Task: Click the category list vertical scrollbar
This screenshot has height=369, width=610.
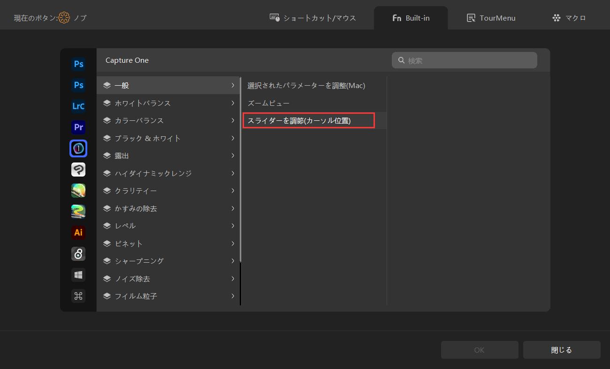Action: [x=240, y=169]
